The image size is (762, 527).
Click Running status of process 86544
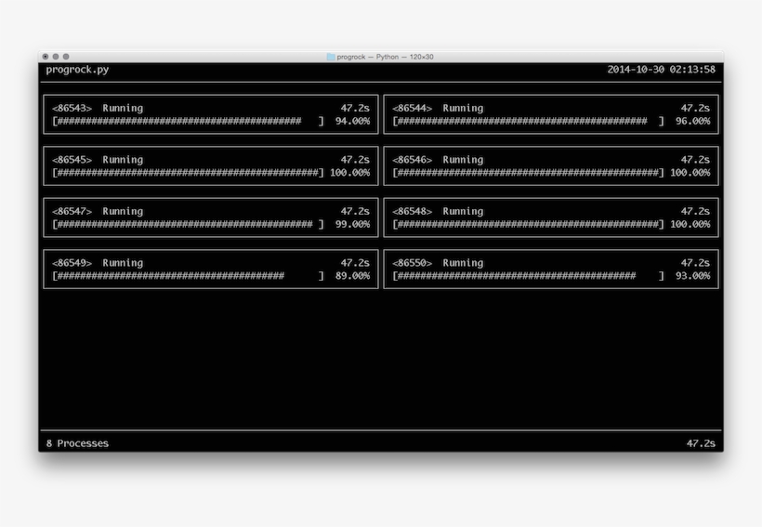[463, 109]
